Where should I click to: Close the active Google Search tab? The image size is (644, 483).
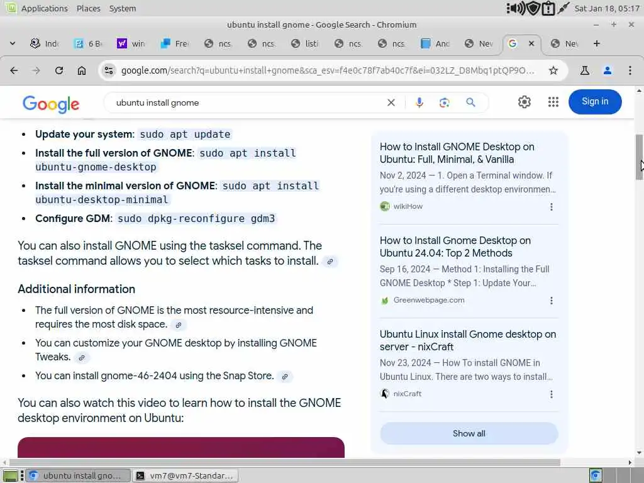tap(531, 43)
